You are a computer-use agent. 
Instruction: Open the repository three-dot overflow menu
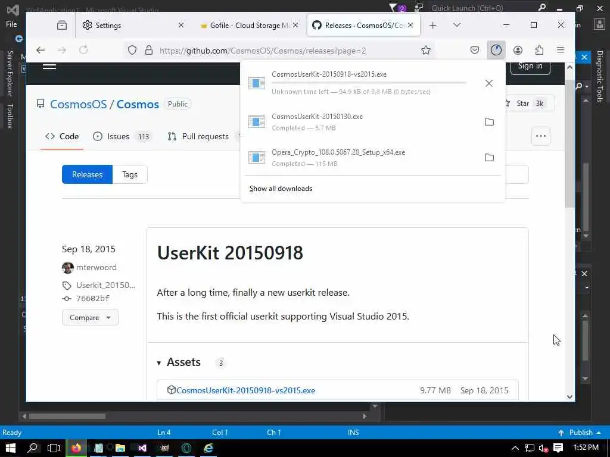[x=541, y=136]
